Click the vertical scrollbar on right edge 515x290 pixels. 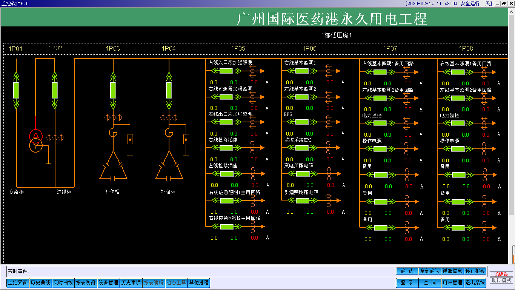click(513, 255)
